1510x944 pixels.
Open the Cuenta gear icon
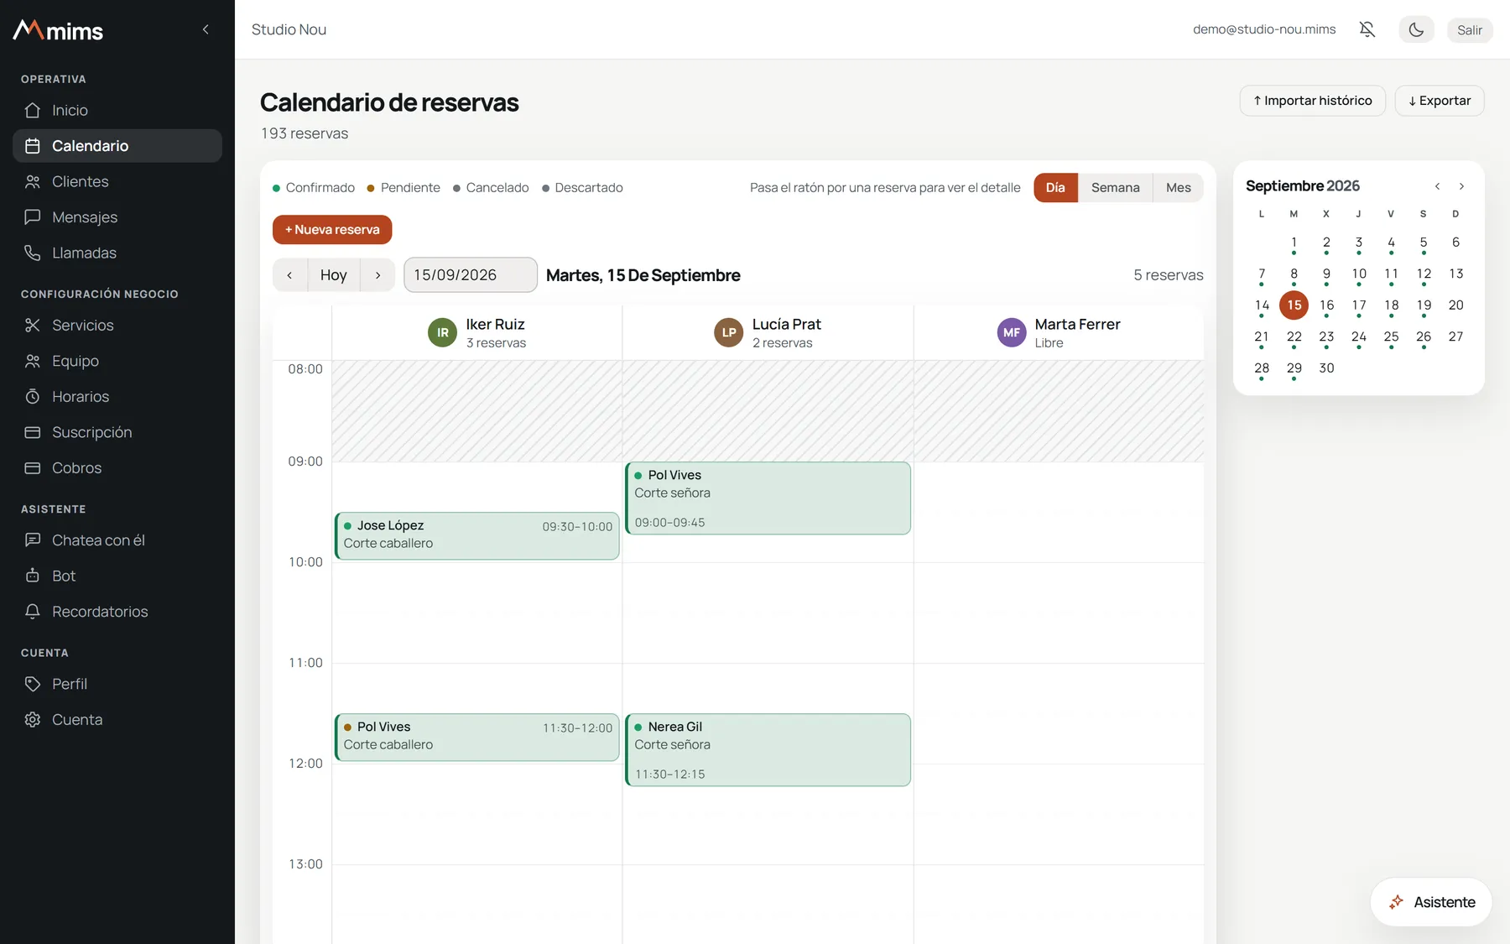pyautogui.click(x=33, y=720)
